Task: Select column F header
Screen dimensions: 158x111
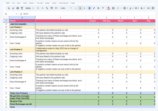Action: (x=135, y=18)
